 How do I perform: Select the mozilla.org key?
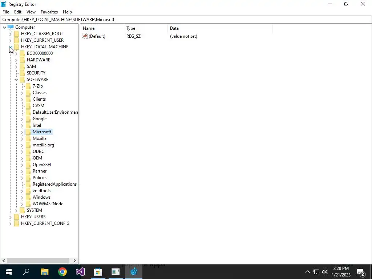(x=43, y=145)
